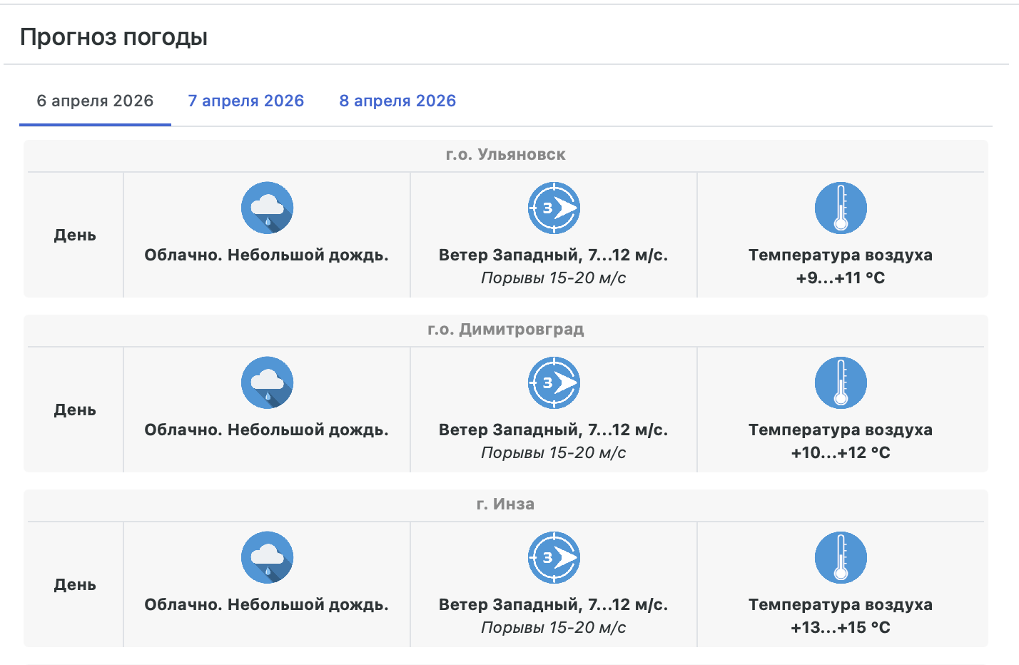
Task: Click Димитровград temperature text +10...+12 °C
Action: (841, 452)
